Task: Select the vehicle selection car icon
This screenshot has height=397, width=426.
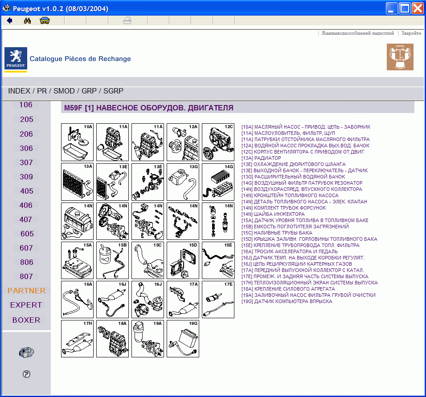Action: tap(45, 20)
